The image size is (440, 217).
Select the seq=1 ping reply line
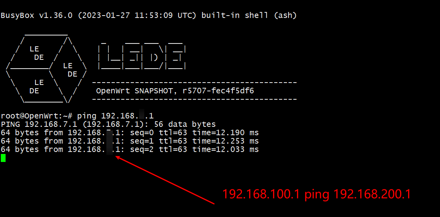pos(130,141)
